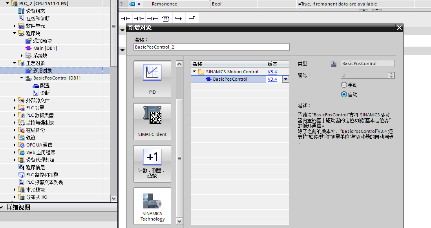Click 新增对象 under 工艺对象

point(42,71)
